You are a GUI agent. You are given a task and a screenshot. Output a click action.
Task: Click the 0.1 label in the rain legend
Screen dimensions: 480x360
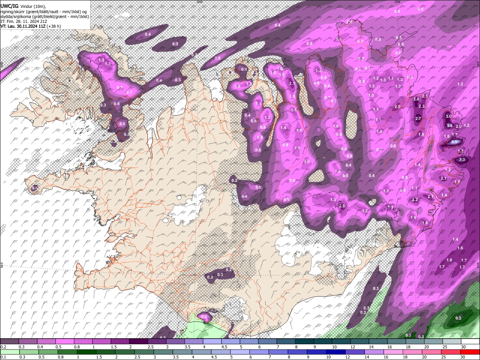(3, 357)
